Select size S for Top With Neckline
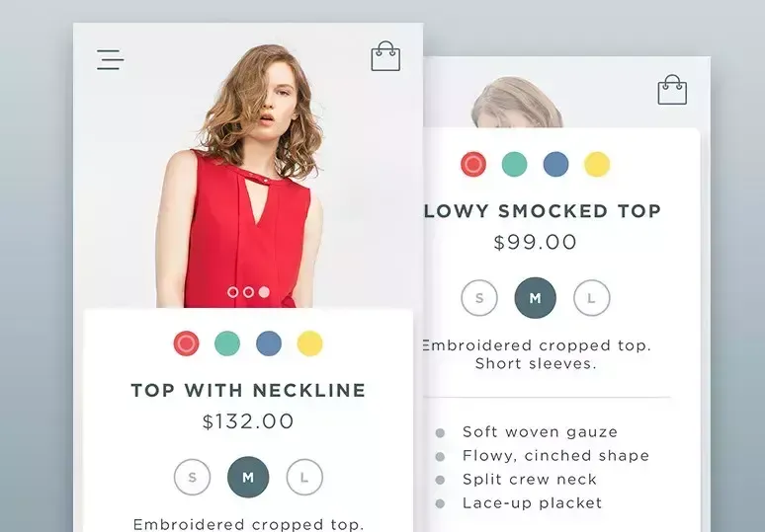765x532 pixels. 192,477
